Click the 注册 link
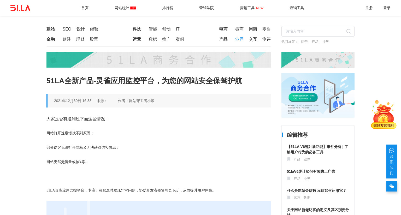Image resolution: width=401 pixels, height=215 pixels. 369,8
